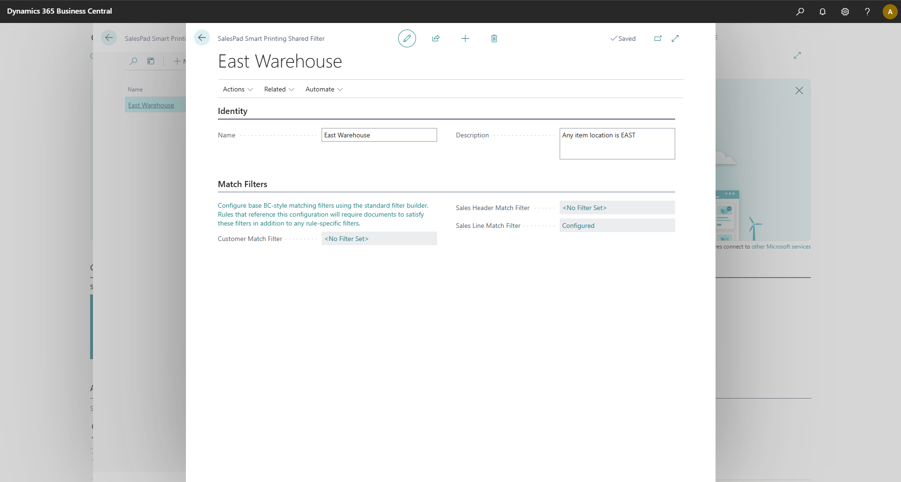Click the Description field label
The width and height of the screenshot is (901, 482).
pyautogui.click(x=472, y=135)
